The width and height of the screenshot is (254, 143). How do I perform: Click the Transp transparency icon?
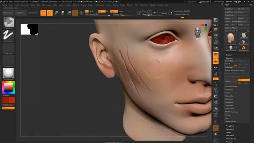coord(216,122)
